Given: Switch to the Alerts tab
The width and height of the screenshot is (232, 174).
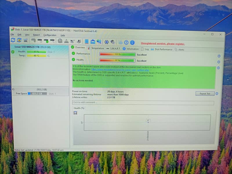Looking at the screenshot, I should [x=179, y=50].
